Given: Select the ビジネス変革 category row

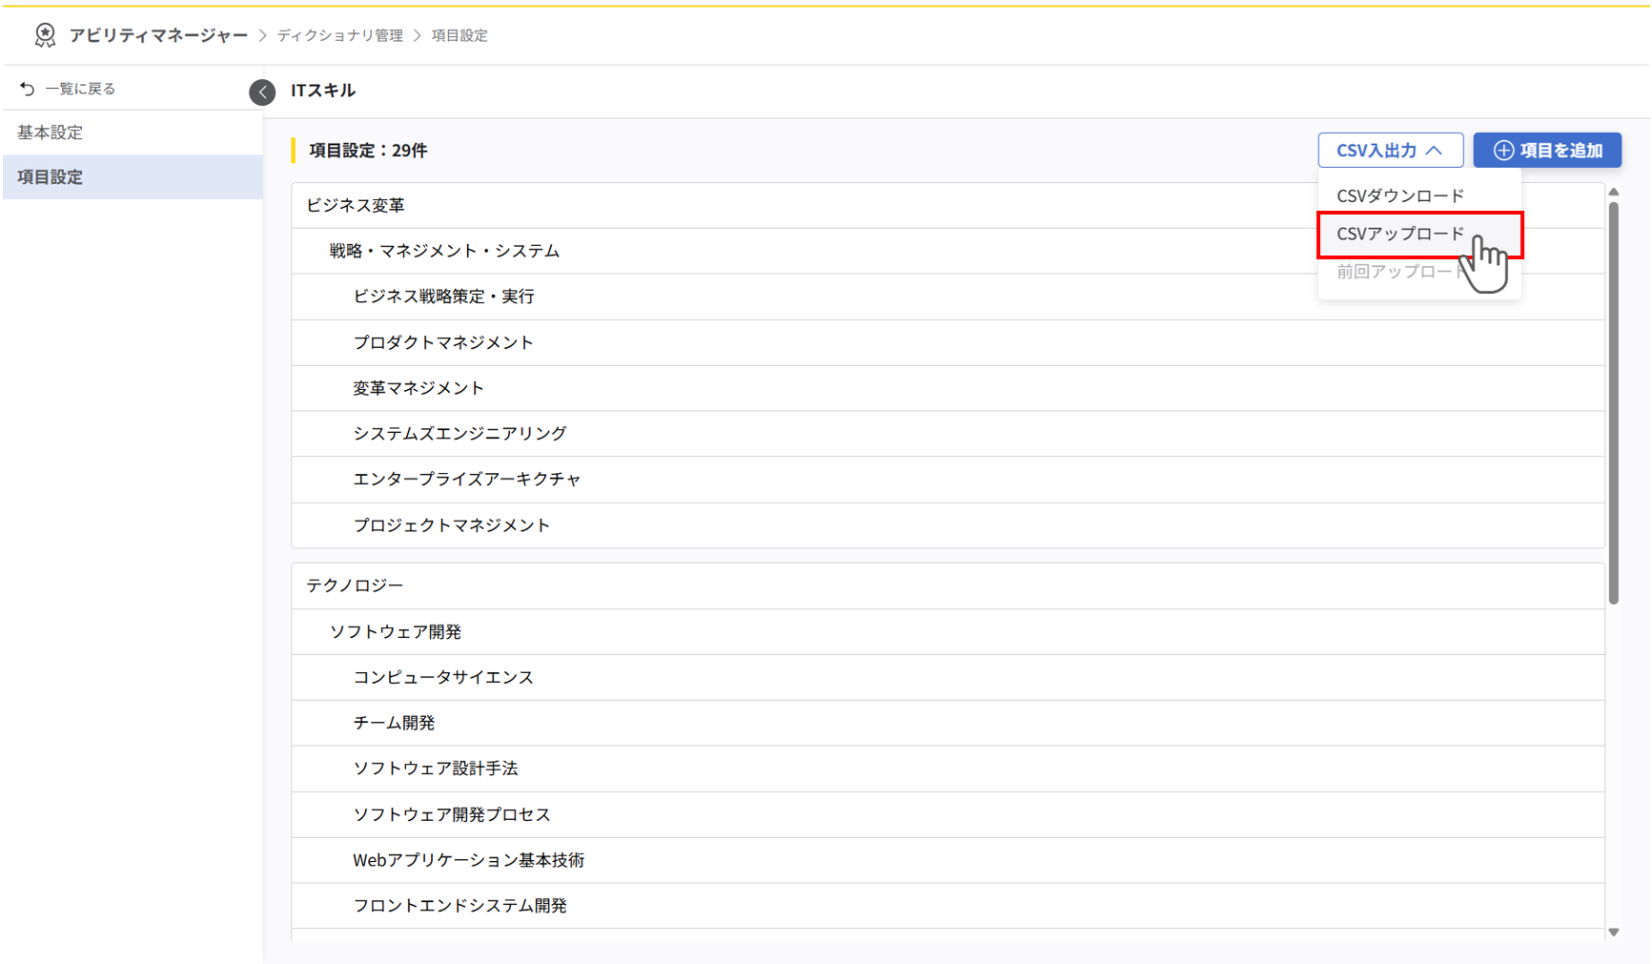Looking at the screenshot, I should point(357,204).
